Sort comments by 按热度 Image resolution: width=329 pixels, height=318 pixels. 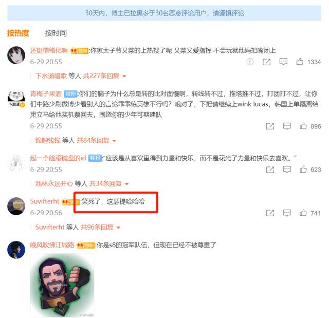tap(18, 33)
